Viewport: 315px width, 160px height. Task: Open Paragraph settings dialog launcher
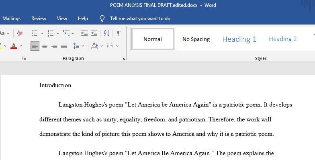pyautogui.click(x=123, y=58)
